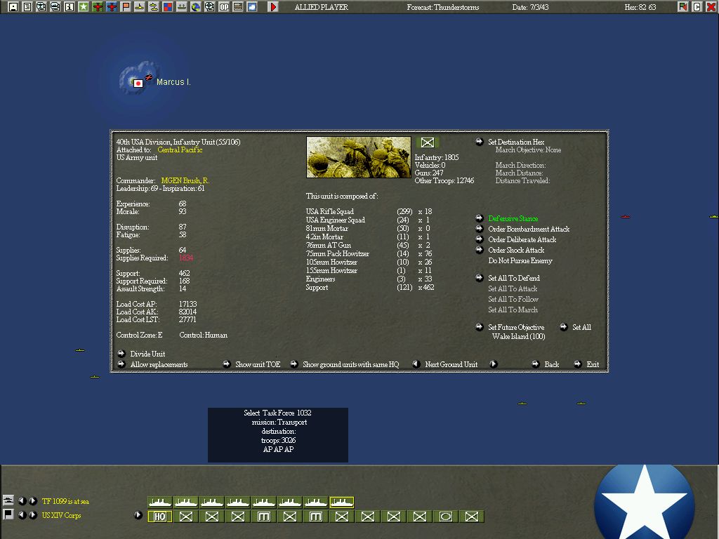719x539 pixels.
Task: Go to previous ground unit arrow
Action: coord(416,364)
